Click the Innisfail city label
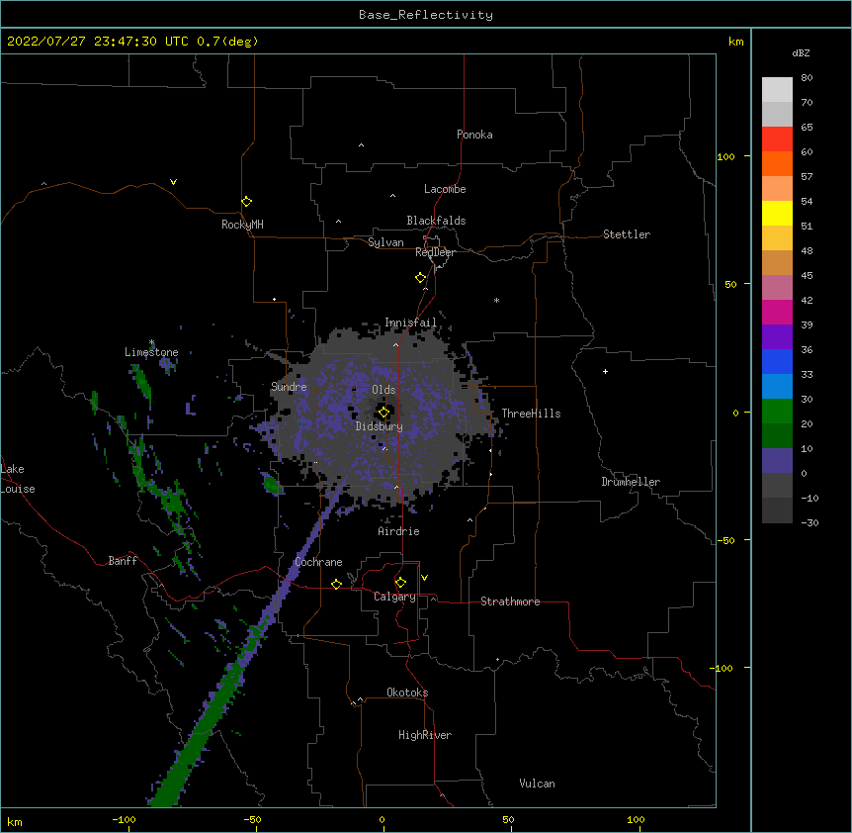 click(411, 323)
